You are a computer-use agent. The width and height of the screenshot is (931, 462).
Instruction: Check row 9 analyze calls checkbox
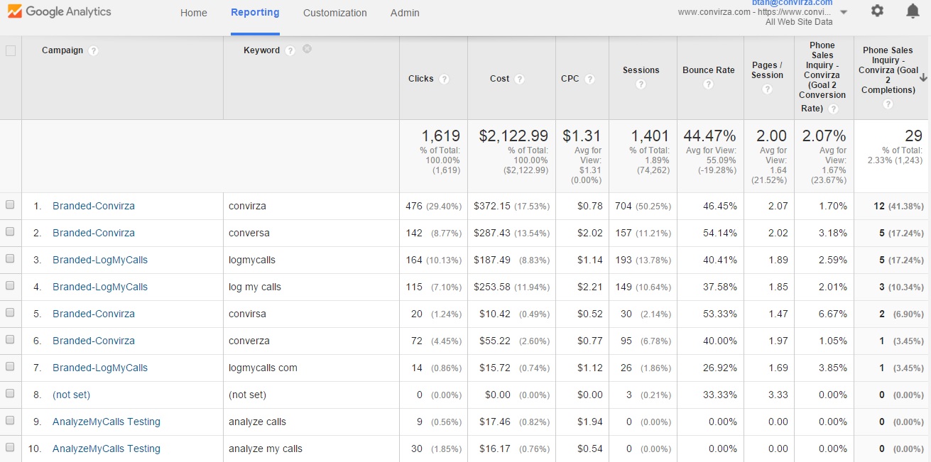coord(10,421)
